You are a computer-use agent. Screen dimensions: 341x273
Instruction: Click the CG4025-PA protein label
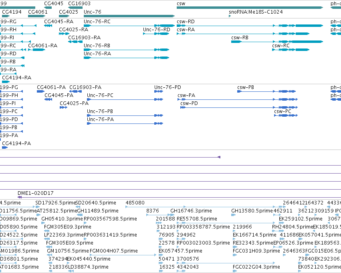74,103
